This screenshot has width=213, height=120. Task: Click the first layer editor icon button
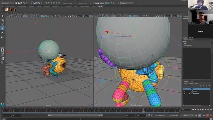click(201, 86)
